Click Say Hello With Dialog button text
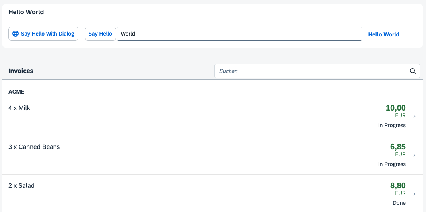The height and width of the screenshot is (212, 426). (x=48, y=34)
